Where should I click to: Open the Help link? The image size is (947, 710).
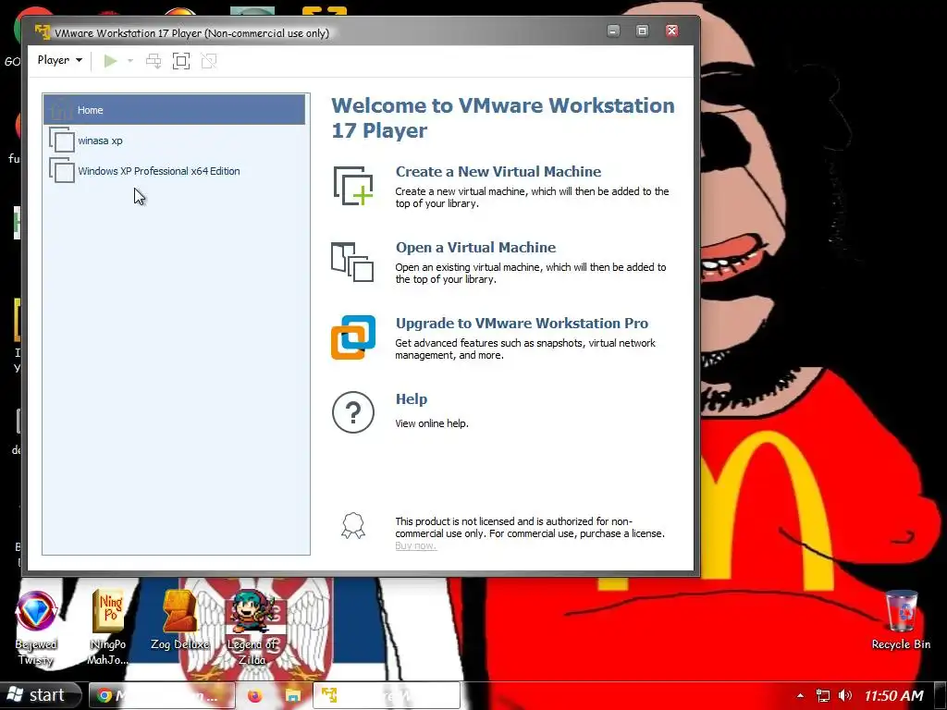[412, 399]
